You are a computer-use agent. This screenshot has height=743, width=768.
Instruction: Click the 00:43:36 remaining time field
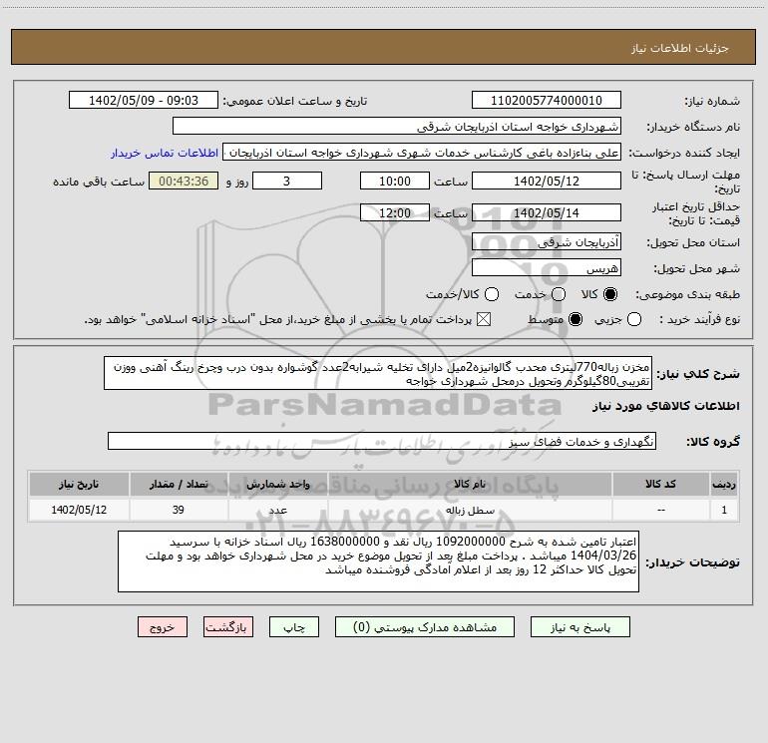184,181
